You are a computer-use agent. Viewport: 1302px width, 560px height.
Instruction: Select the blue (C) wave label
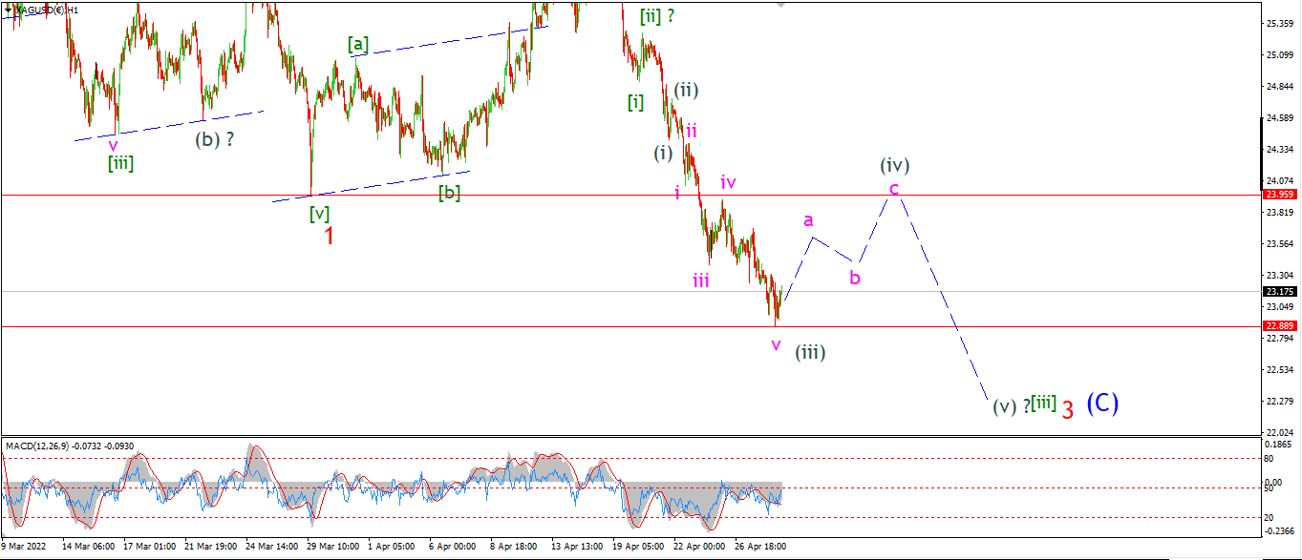click(1102, 403)
